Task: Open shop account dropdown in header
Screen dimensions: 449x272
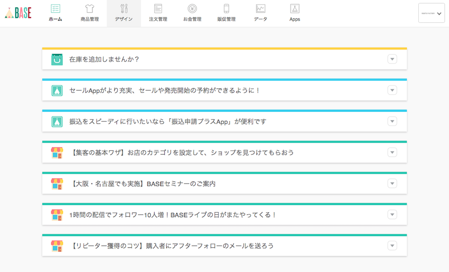Action: pos(431,13)
